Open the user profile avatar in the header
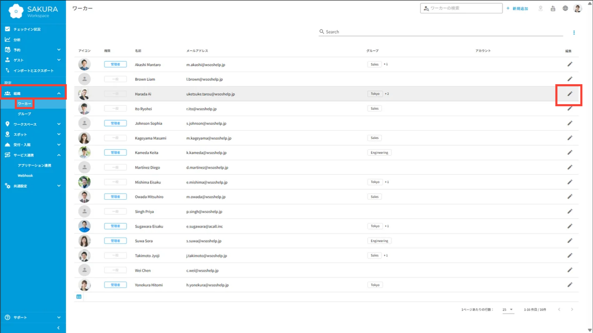593x333 pixels. (x=578, y=8)
